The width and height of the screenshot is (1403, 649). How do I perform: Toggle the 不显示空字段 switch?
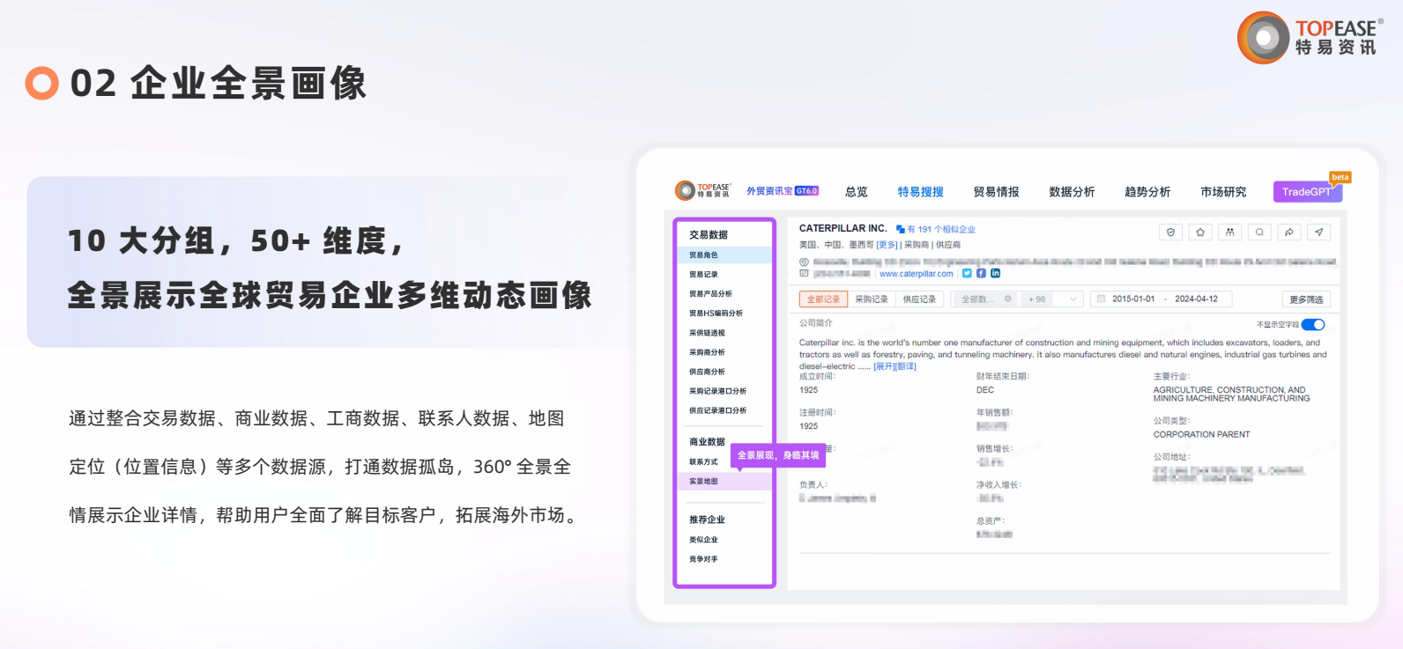pyautogui.click(x=1313, y=324)
